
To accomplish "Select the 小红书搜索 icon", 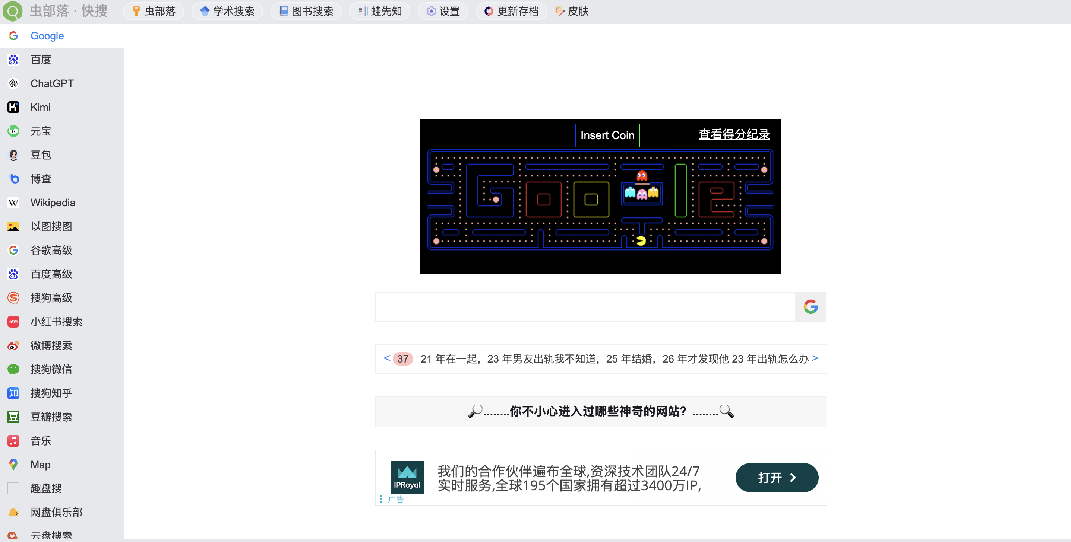I will coord(13,322).
